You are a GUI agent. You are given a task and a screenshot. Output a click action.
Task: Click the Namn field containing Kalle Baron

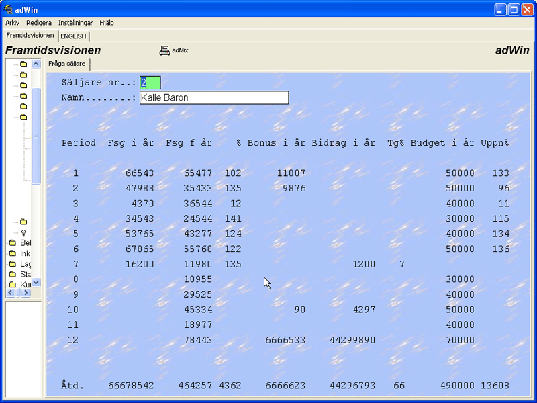point(214,97)
